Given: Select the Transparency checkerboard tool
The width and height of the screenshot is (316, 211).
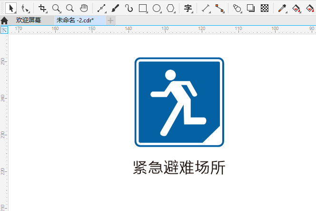Looking at the screenshot, I should click(265, 8).
